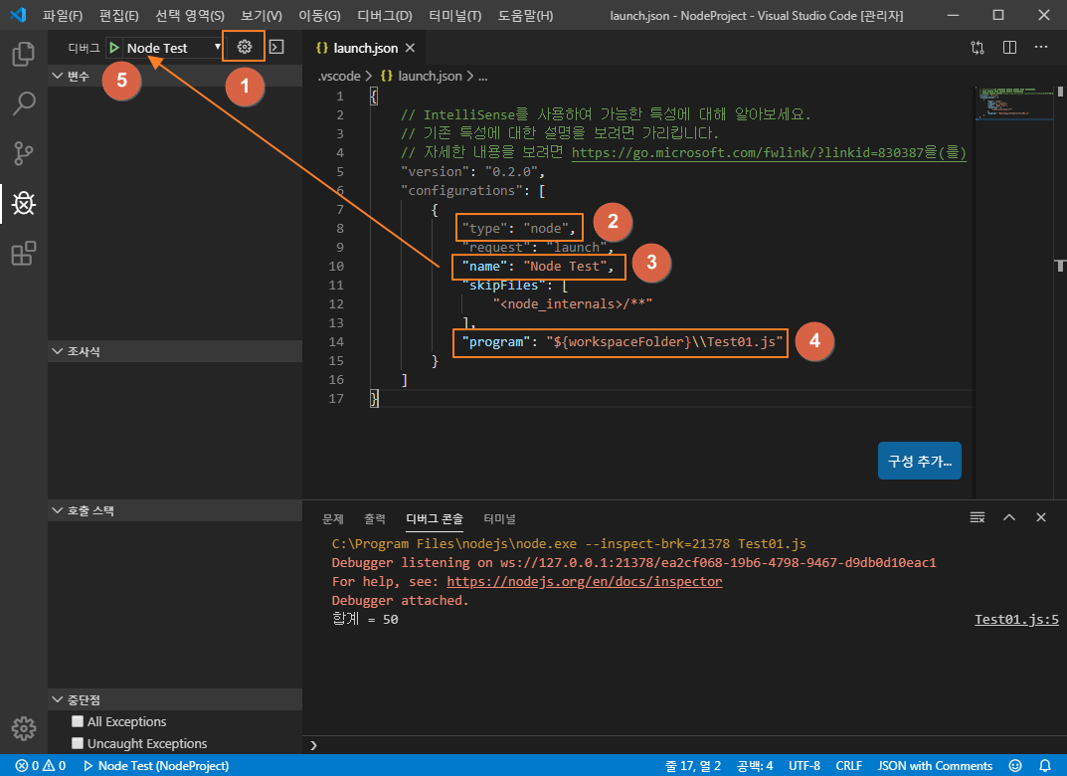The image size is (1067, 776).
Task: Select the 디버그 콘솔 panel tab
Action: coord(435,518)
